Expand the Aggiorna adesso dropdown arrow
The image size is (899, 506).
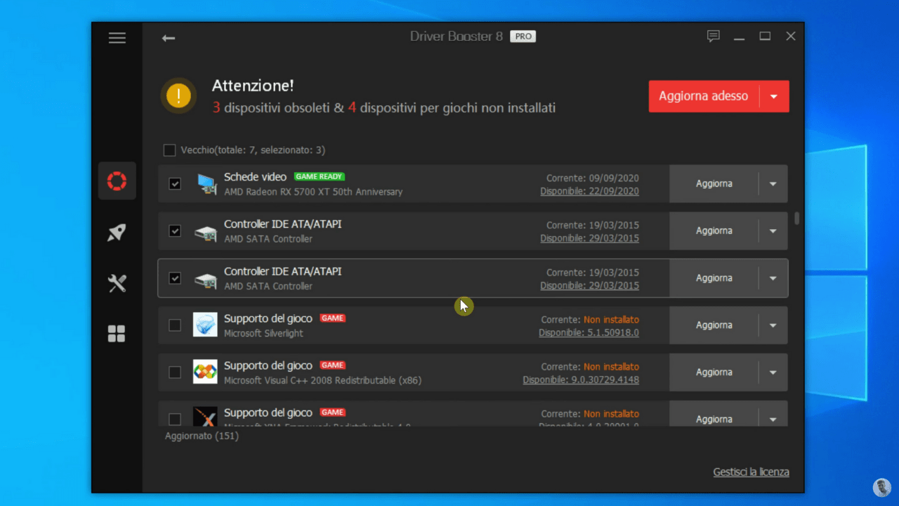(x=774, y=96)
